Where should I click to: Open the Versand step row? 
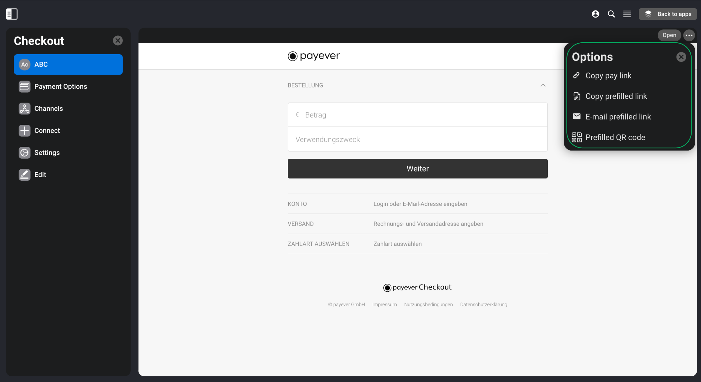pyautogui.click(x=417, y=224)
